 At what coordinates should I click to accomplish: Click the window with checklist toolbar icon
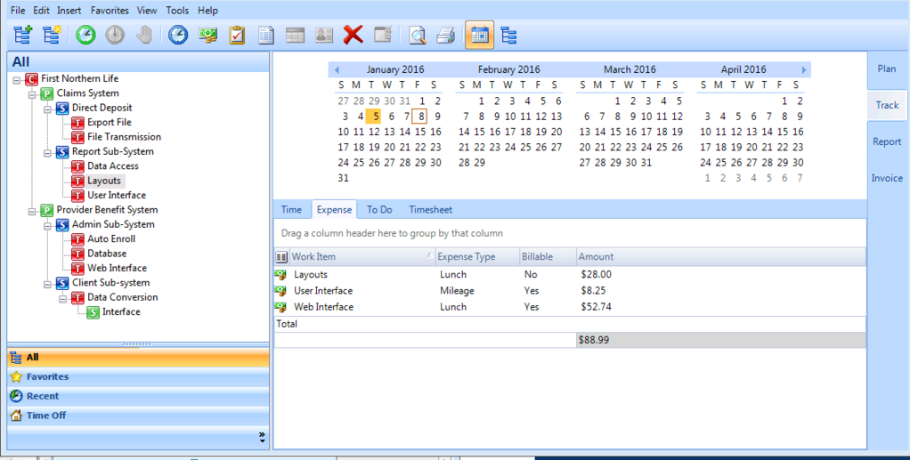383,35
